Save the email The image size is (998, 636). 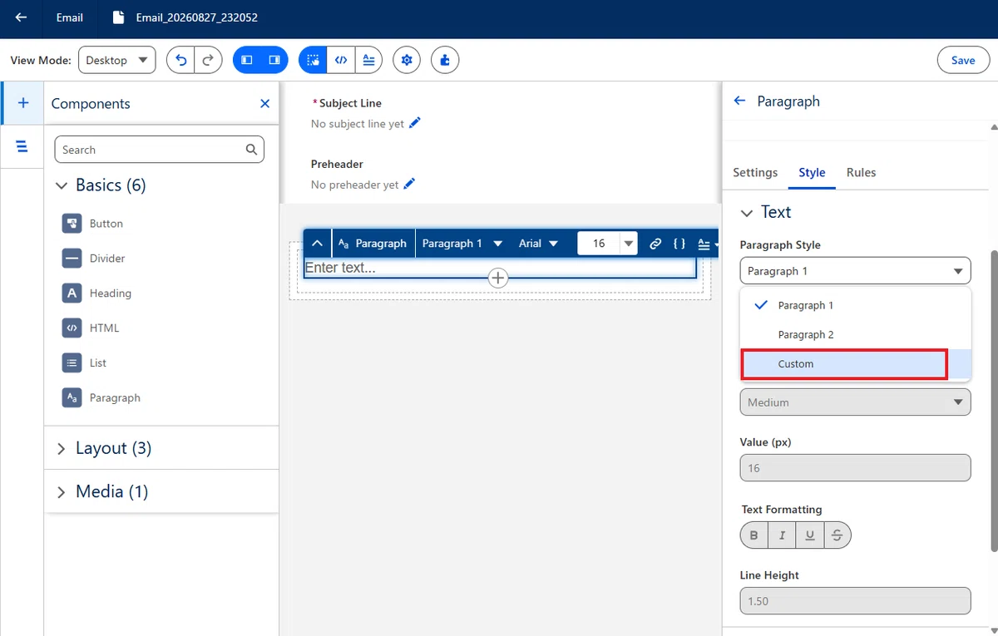(963, 60)
